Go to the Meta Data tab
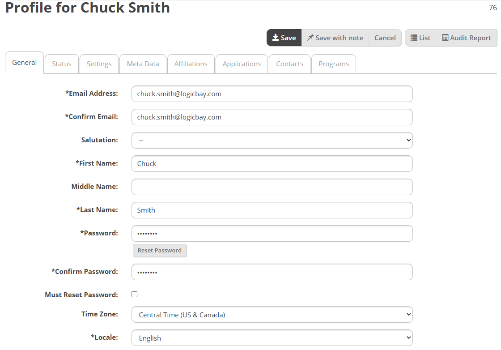The height and width of the screenshot is (350, 501). pos(143,64)
